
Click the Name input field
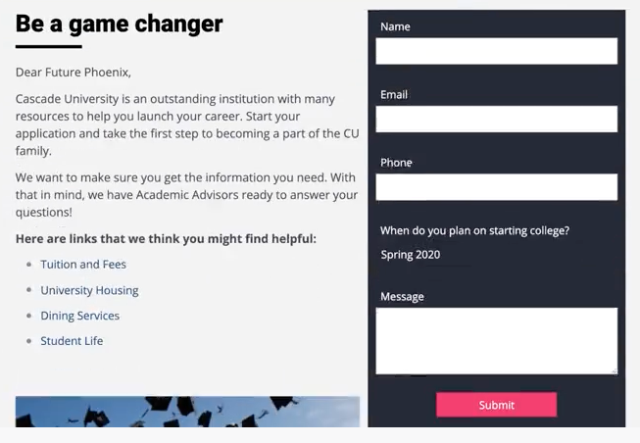(x=496, y=51)
